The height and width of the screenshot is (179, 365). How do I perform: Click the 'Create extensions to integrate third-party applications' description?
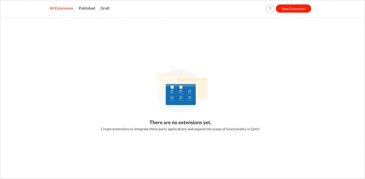[180, 129]
